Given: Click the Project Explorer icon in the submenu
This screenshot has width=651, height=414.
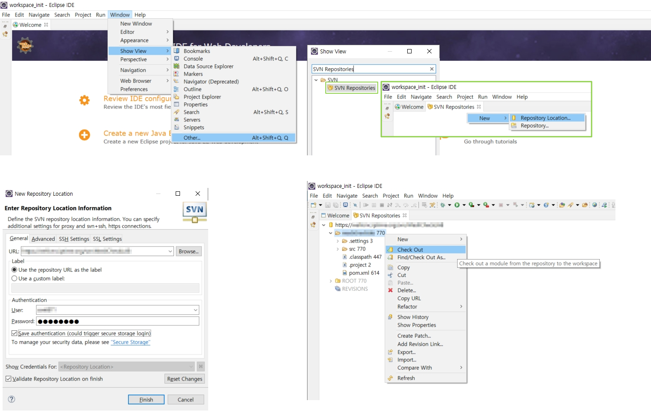Looking at the screenshot, I should coord(177,97).
